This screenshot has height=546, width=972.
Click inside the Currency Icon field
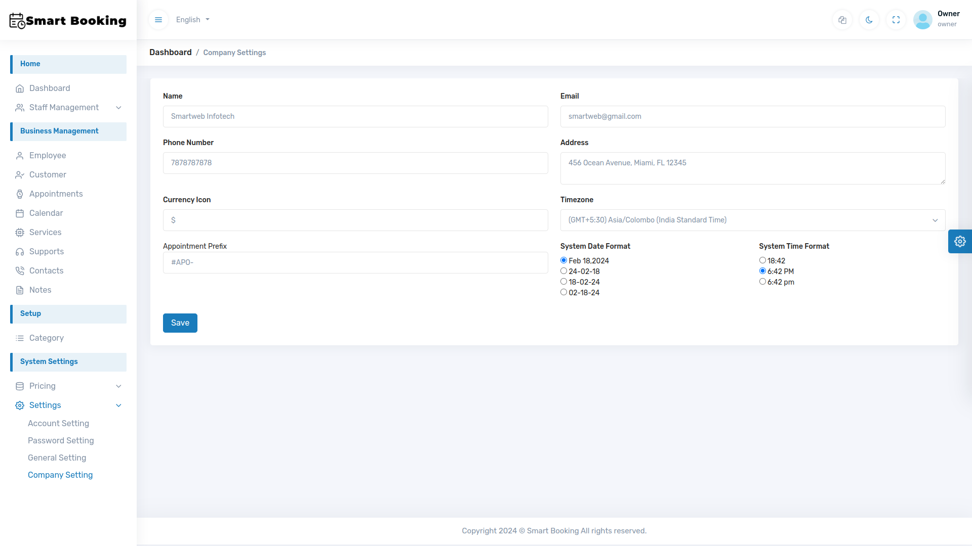[x=355, y=220]
